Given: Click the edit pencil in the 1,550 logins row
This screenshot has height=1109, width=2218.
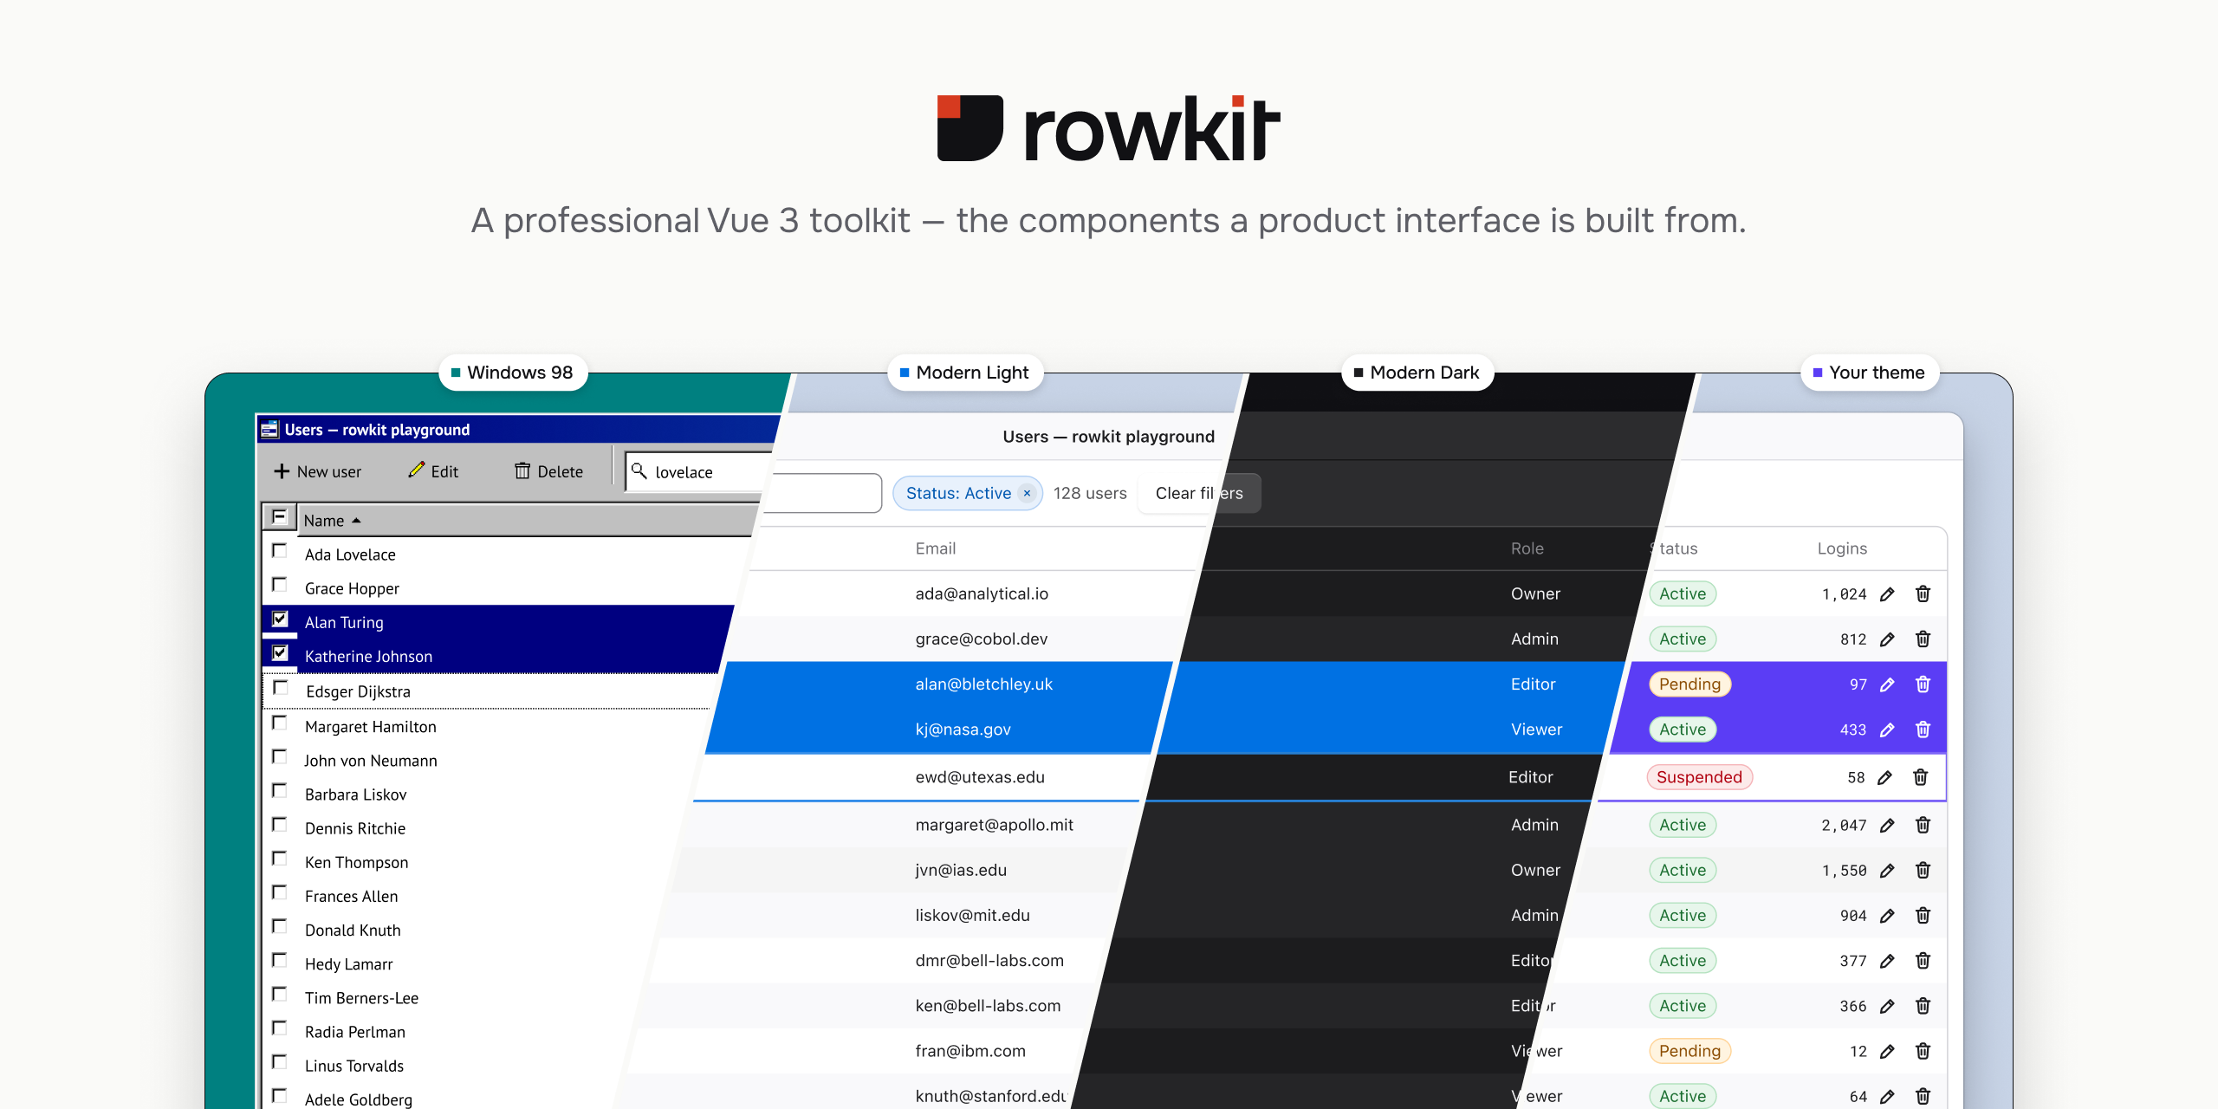Looking at the screenshot, I should 1887,871.
